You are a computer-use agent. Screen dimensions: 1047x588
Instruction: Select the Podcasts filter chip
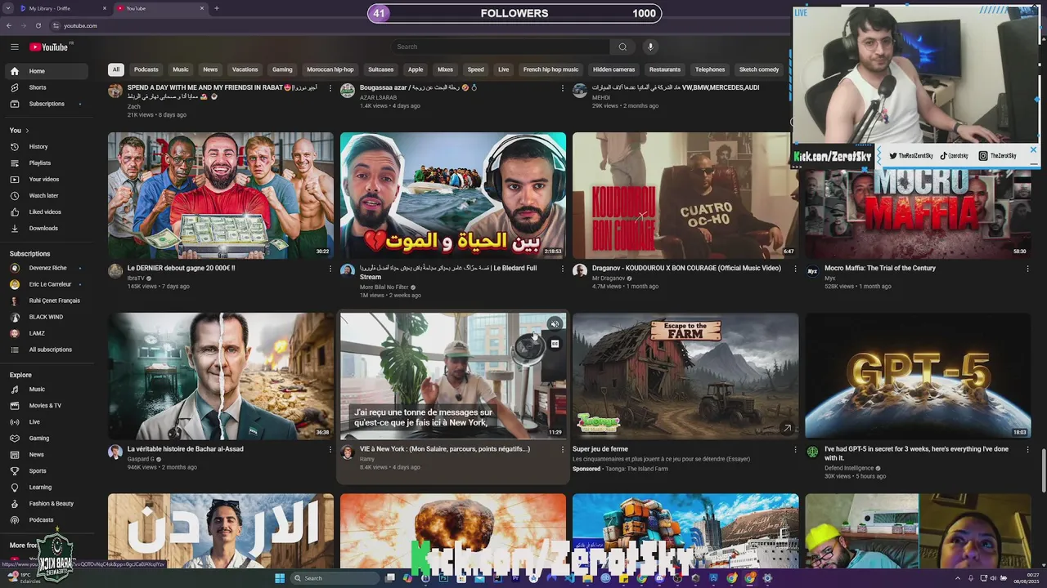(x=146, y=69)
